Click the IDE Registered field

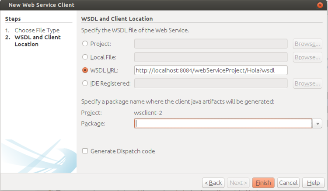click(211, 83)
